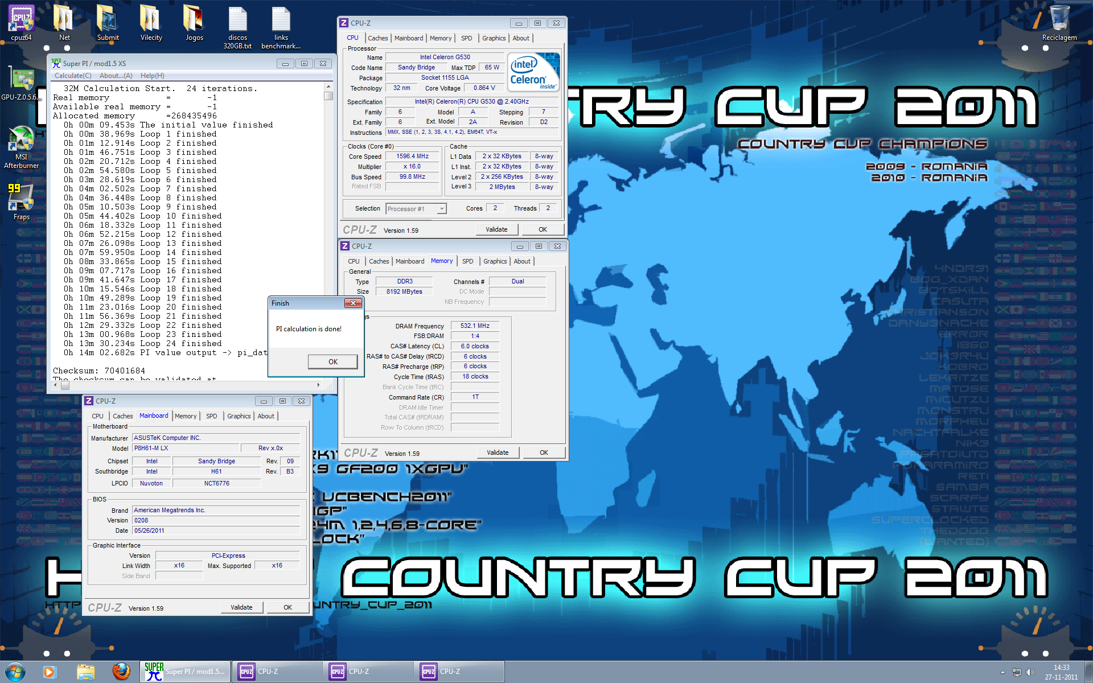Open the Vilecity folder icon
Image resolution: width=1093 pixels, height=683 pixels.
[151, 23]
